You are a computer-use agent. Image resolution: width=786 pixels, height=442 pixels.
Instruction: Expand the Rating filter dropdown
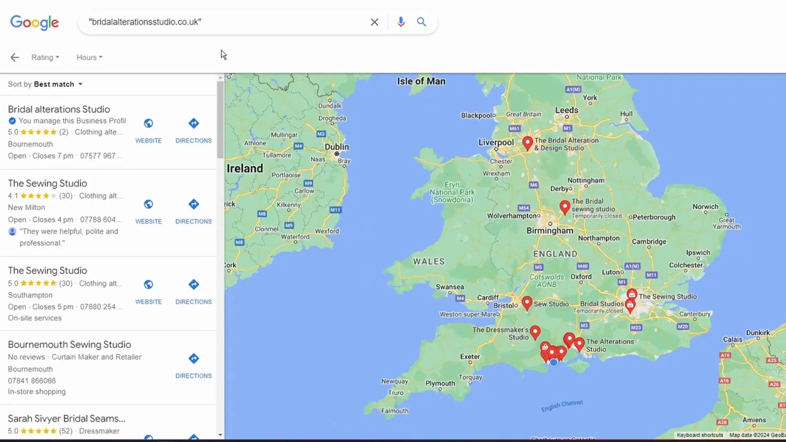coord(45,57)
